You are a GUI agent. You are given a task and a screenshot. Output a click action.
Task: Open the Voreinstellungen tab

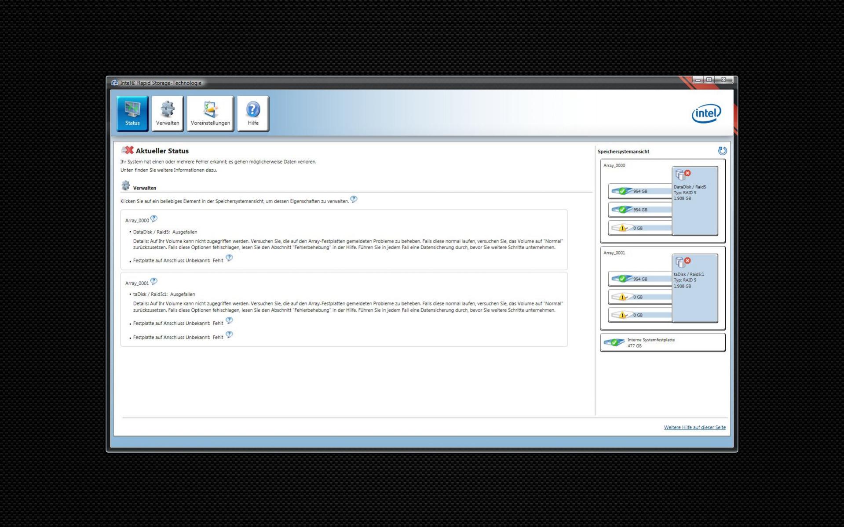[x=210, y=113]
